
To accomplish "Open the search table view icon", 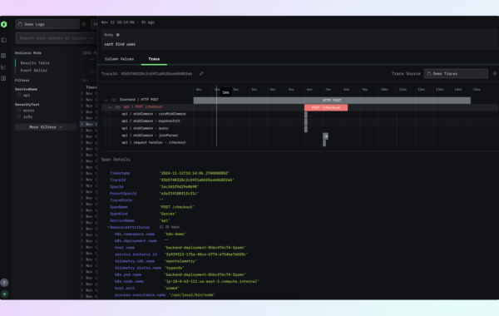I will point(3,56).
